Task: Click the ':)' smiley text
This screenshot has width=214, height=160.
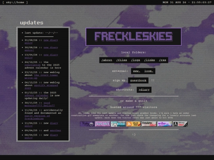Action: 134,135
